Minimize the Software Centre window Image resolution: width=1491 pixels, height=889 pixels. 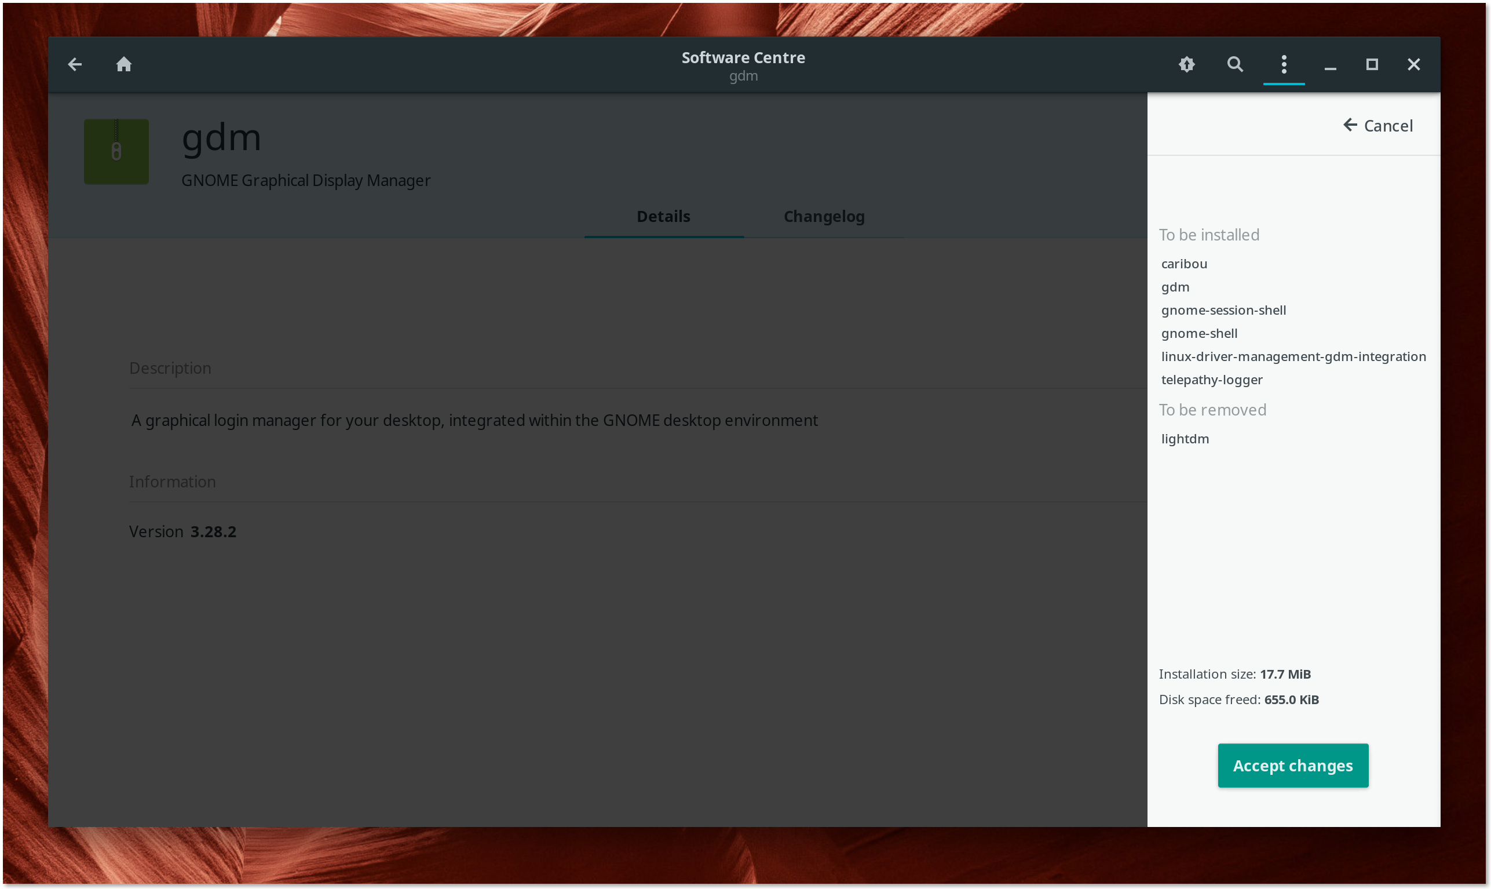[x=1330, y=68]
